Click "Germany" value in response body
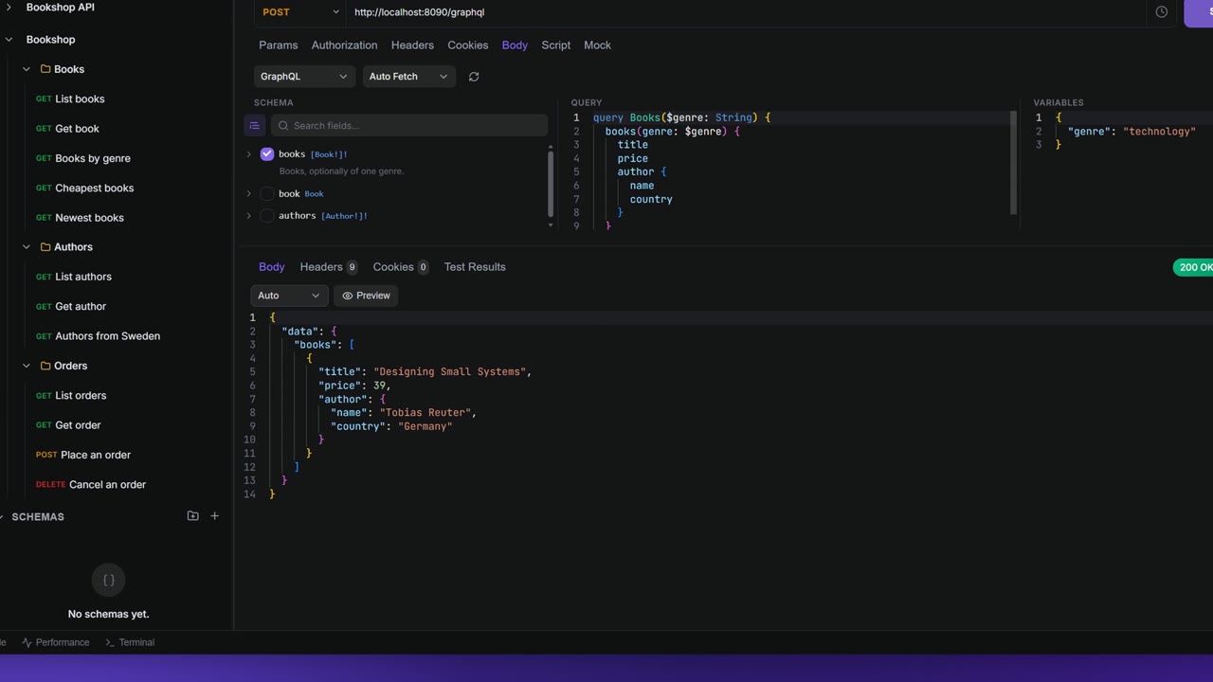Image resolution: width=1213 pixels, height=682 pixels. [x=425, y=426]
